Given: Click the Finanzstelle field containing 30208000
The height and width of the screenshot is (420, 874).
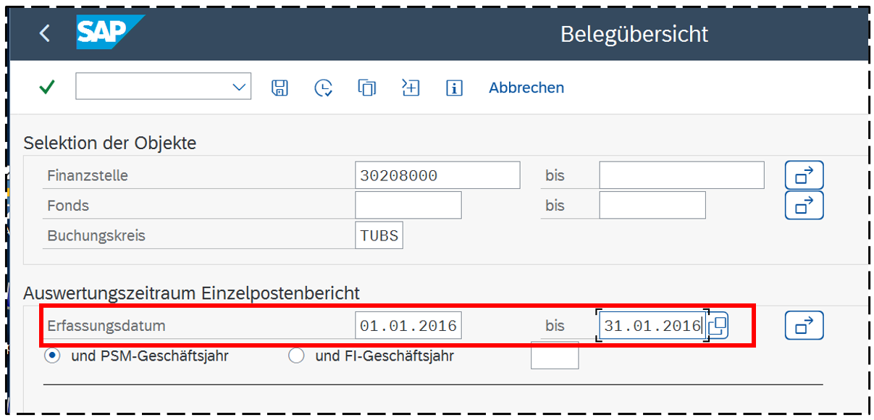Looking at the screenshot, I should tap(437, 176).
